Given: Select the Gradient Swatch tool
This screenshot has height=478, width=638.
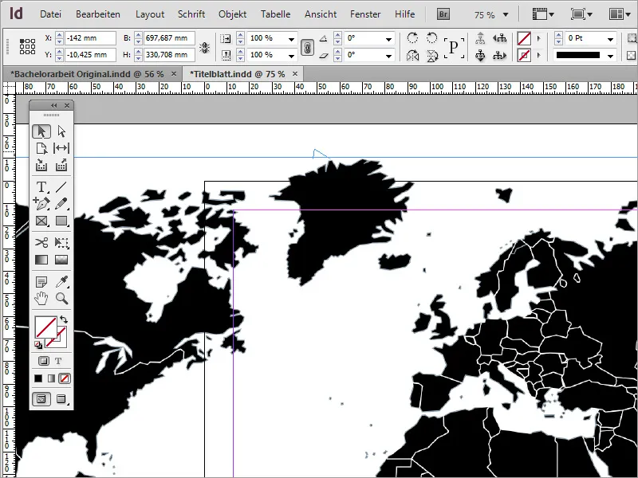Looking at the screenshot, I should tap(41, 260).
